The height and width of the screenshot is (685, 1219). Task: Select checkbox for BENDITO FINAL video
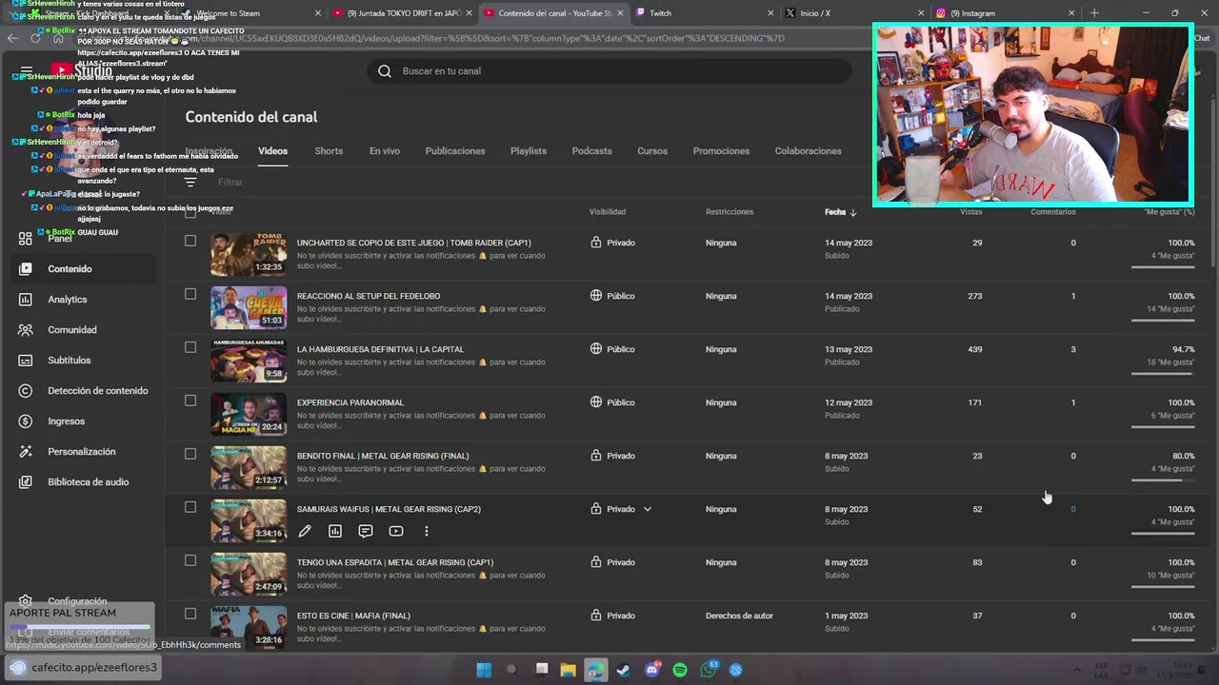(x=190, y=455)
